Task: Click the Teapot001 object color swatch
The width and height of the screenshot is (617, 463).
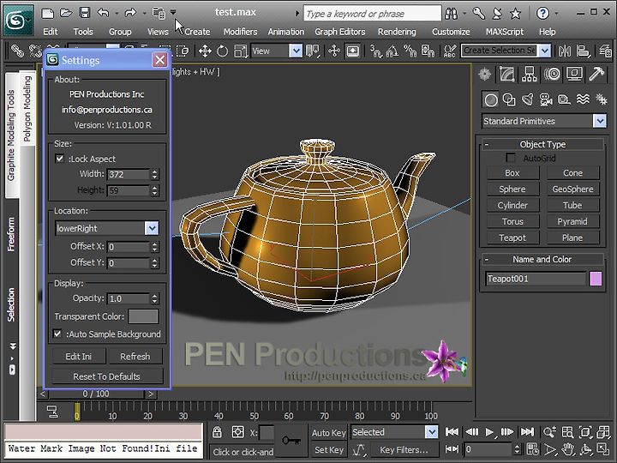Action: click(x=596, y=279)
